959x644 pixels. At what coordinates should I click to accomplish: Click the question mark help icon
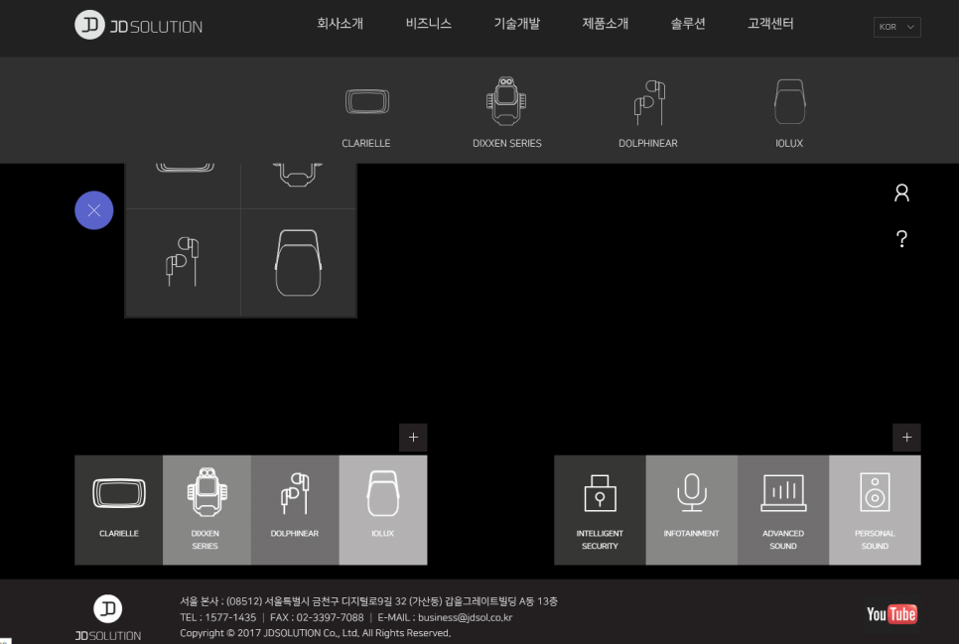(901, 238)
